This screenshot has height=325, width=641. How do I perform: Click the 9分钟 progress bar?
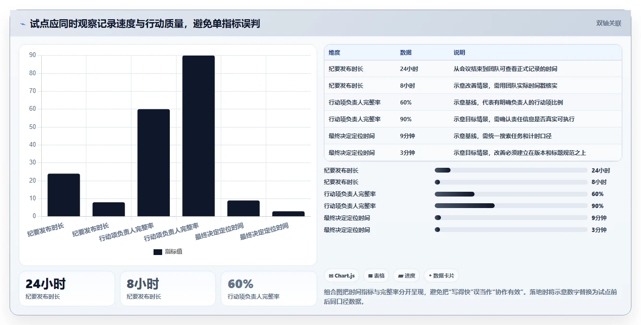(x=511, y=218)
